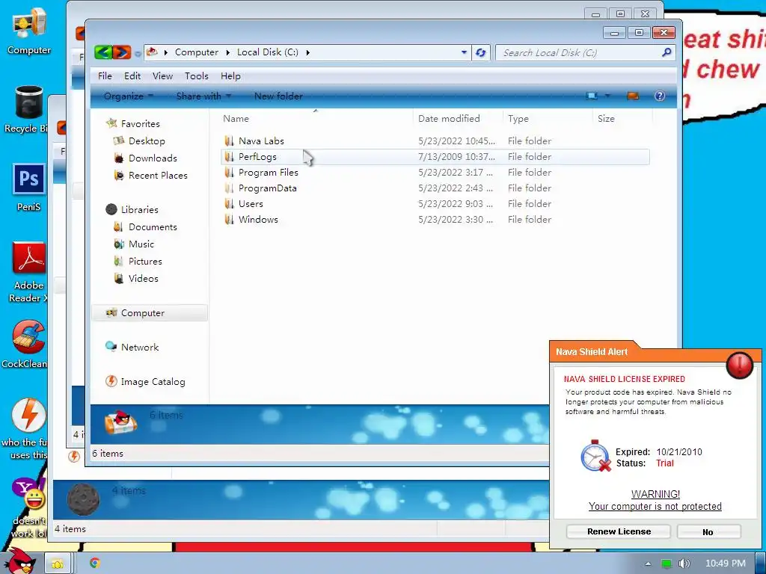Viewport: 766px width, 574px height.
Task: Select Favorites in the navigation pane
Action: (140, 124)
